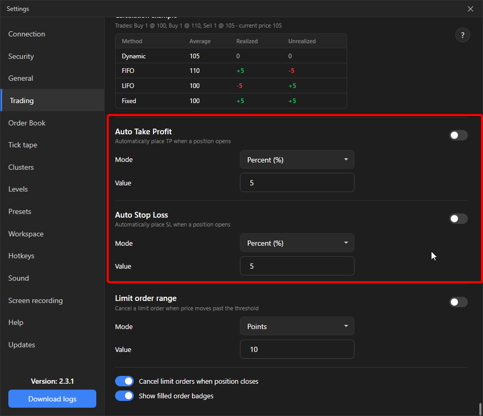483x416 pixels.
Task: Click the vertical scrollbar thumb in settings
Action: pos(480,410)
